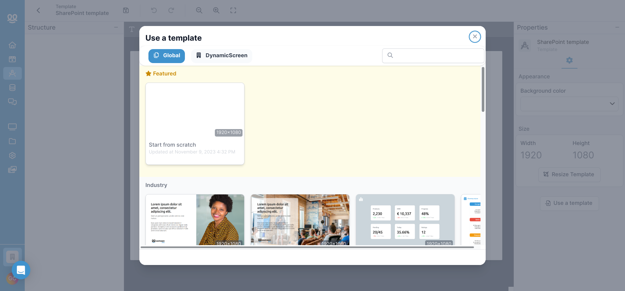Open the messages sidebar icon
Viewport: 625px width, 291px height.
[x=12, y=102]
